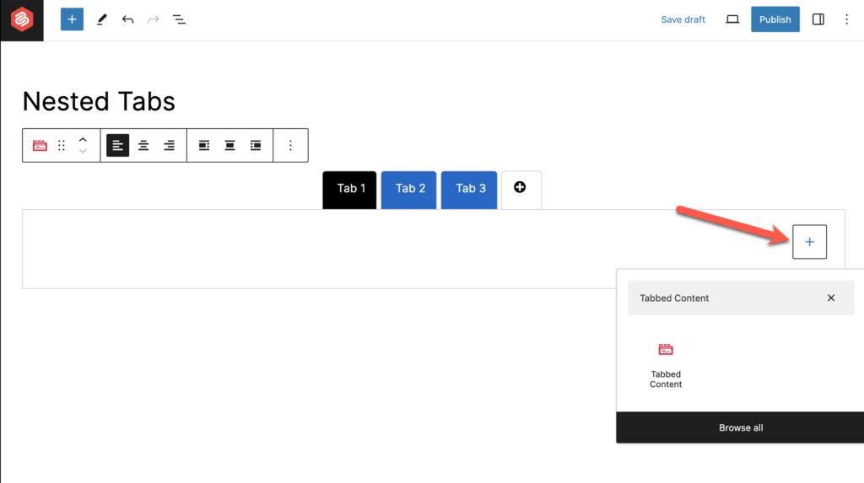
Task: Click the add block plus in tab content
Action: tap(809, 242)
